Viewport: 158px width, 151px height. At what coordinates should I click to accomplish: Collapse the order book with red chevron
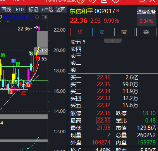tap(113, 41)
